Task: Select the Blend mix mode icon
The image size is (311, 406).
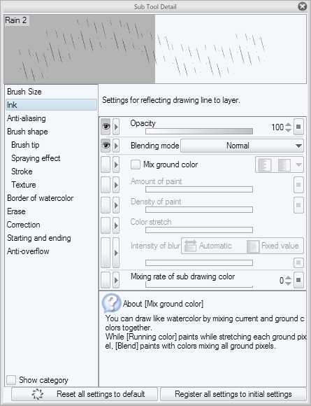Action: (x=284, y=164)
